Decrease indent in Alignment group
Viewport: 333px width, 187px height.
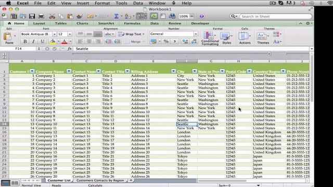(108, 42)
